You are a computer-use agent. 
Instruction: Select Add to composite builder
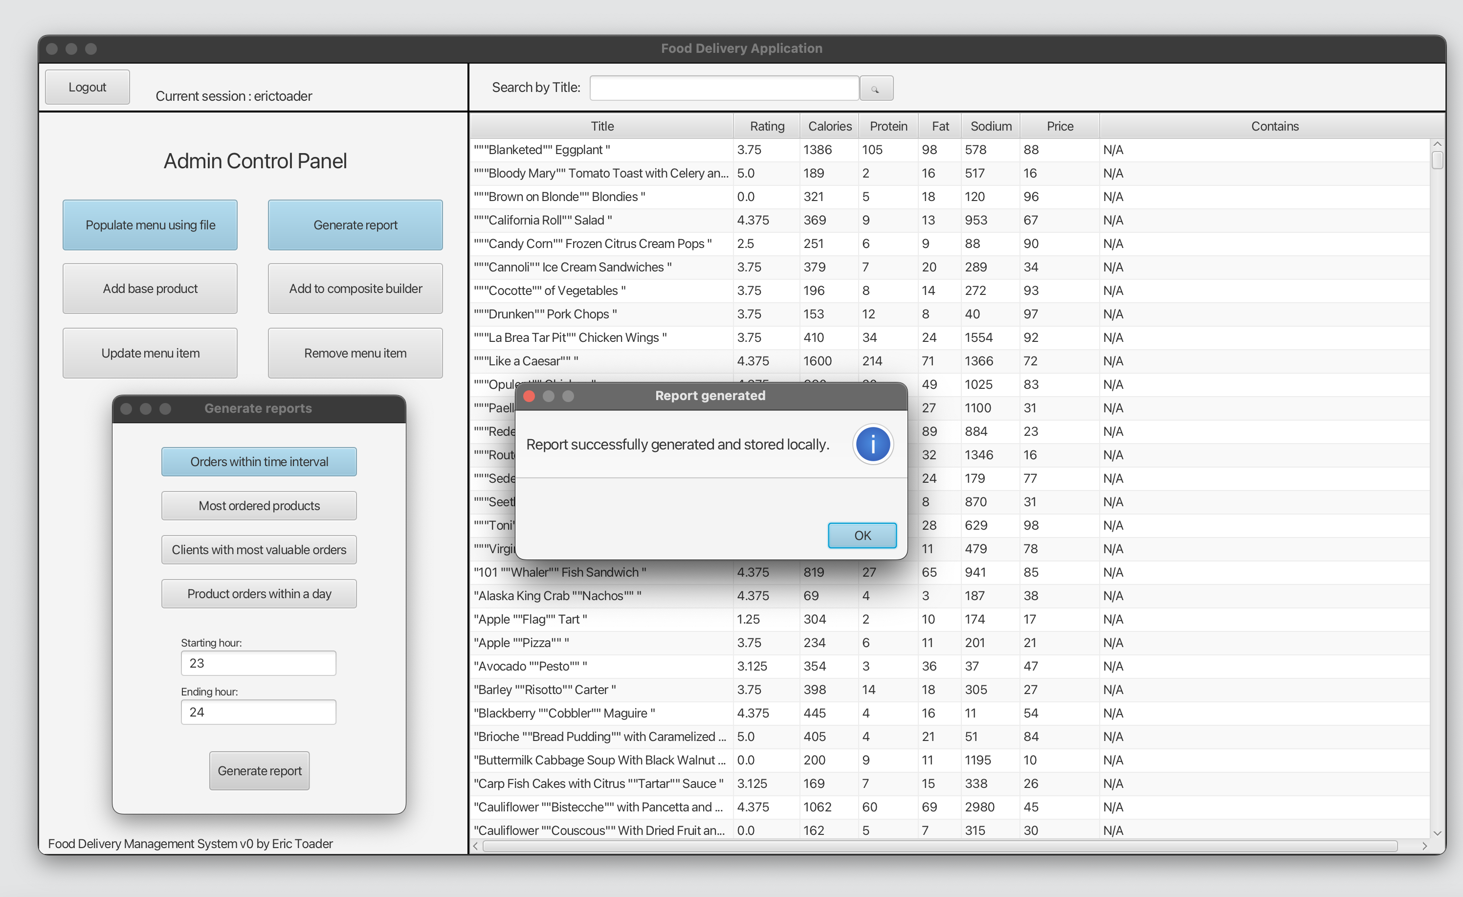355,289
